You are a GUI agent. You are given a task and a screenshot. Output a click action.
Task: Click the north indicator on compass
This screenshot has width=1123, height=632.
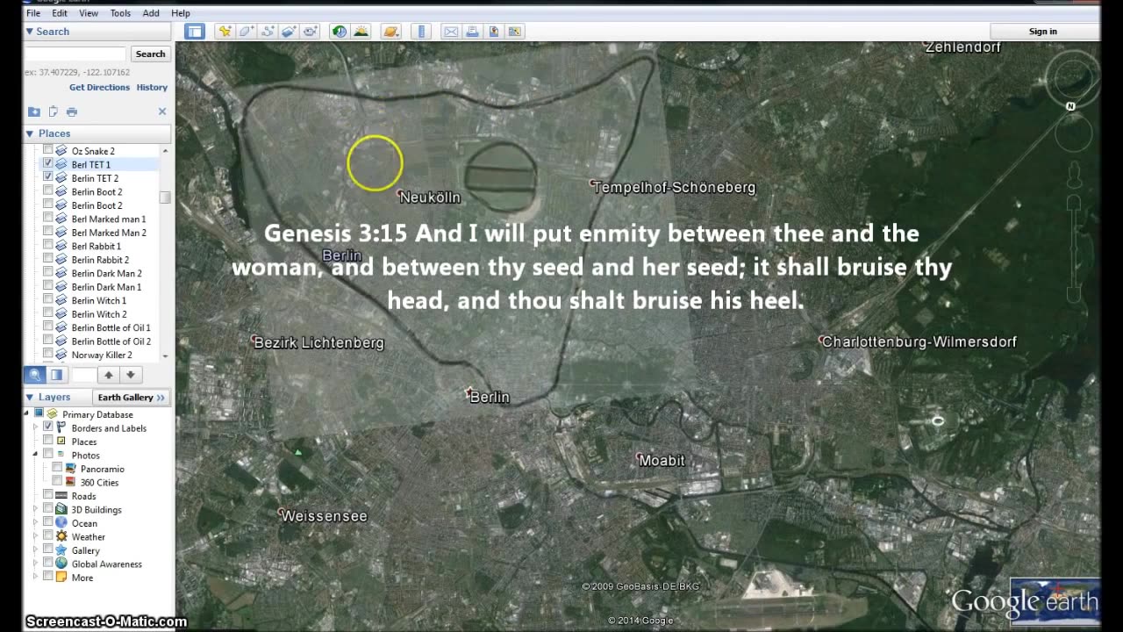1070,106
